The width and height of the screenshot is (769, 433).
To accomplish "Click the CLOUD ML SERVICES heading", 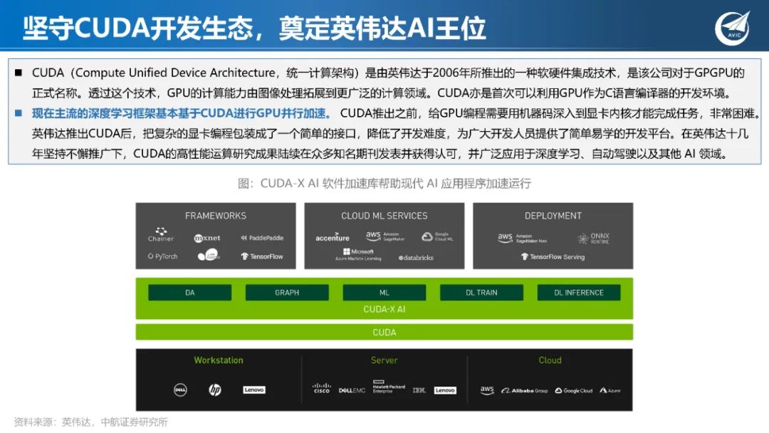I will tap(384, 216).
